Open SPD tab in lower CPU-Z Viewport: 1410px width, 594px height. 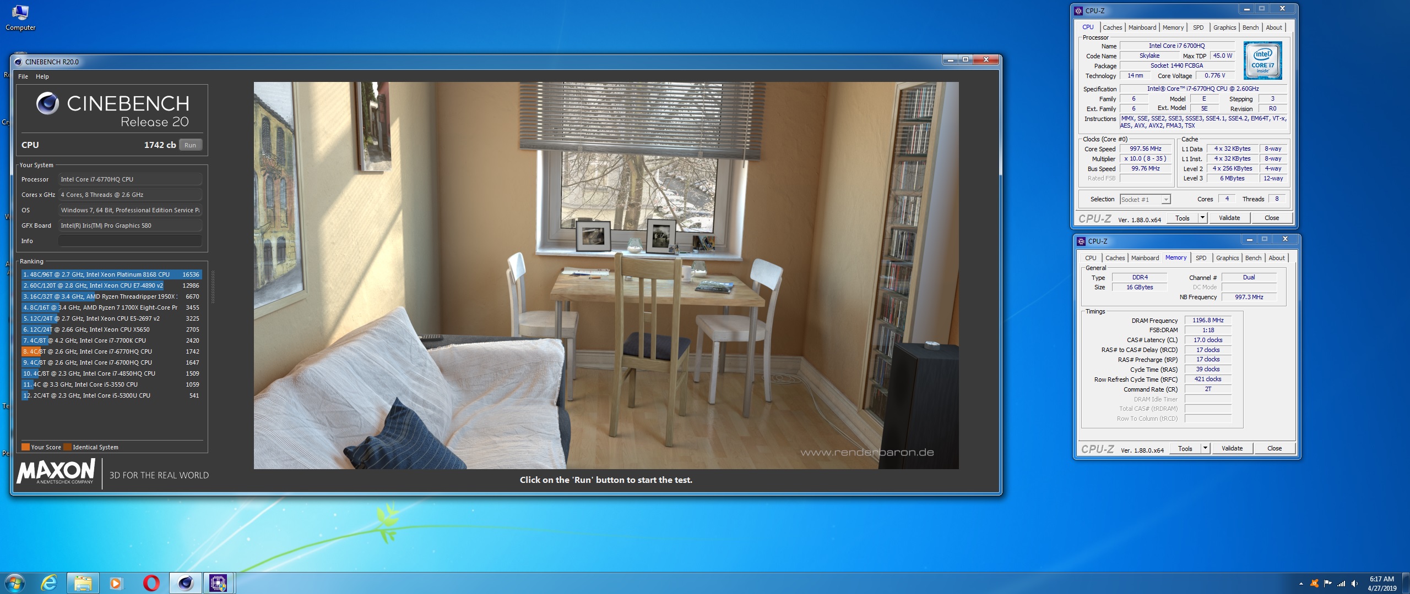(1201, 258)
